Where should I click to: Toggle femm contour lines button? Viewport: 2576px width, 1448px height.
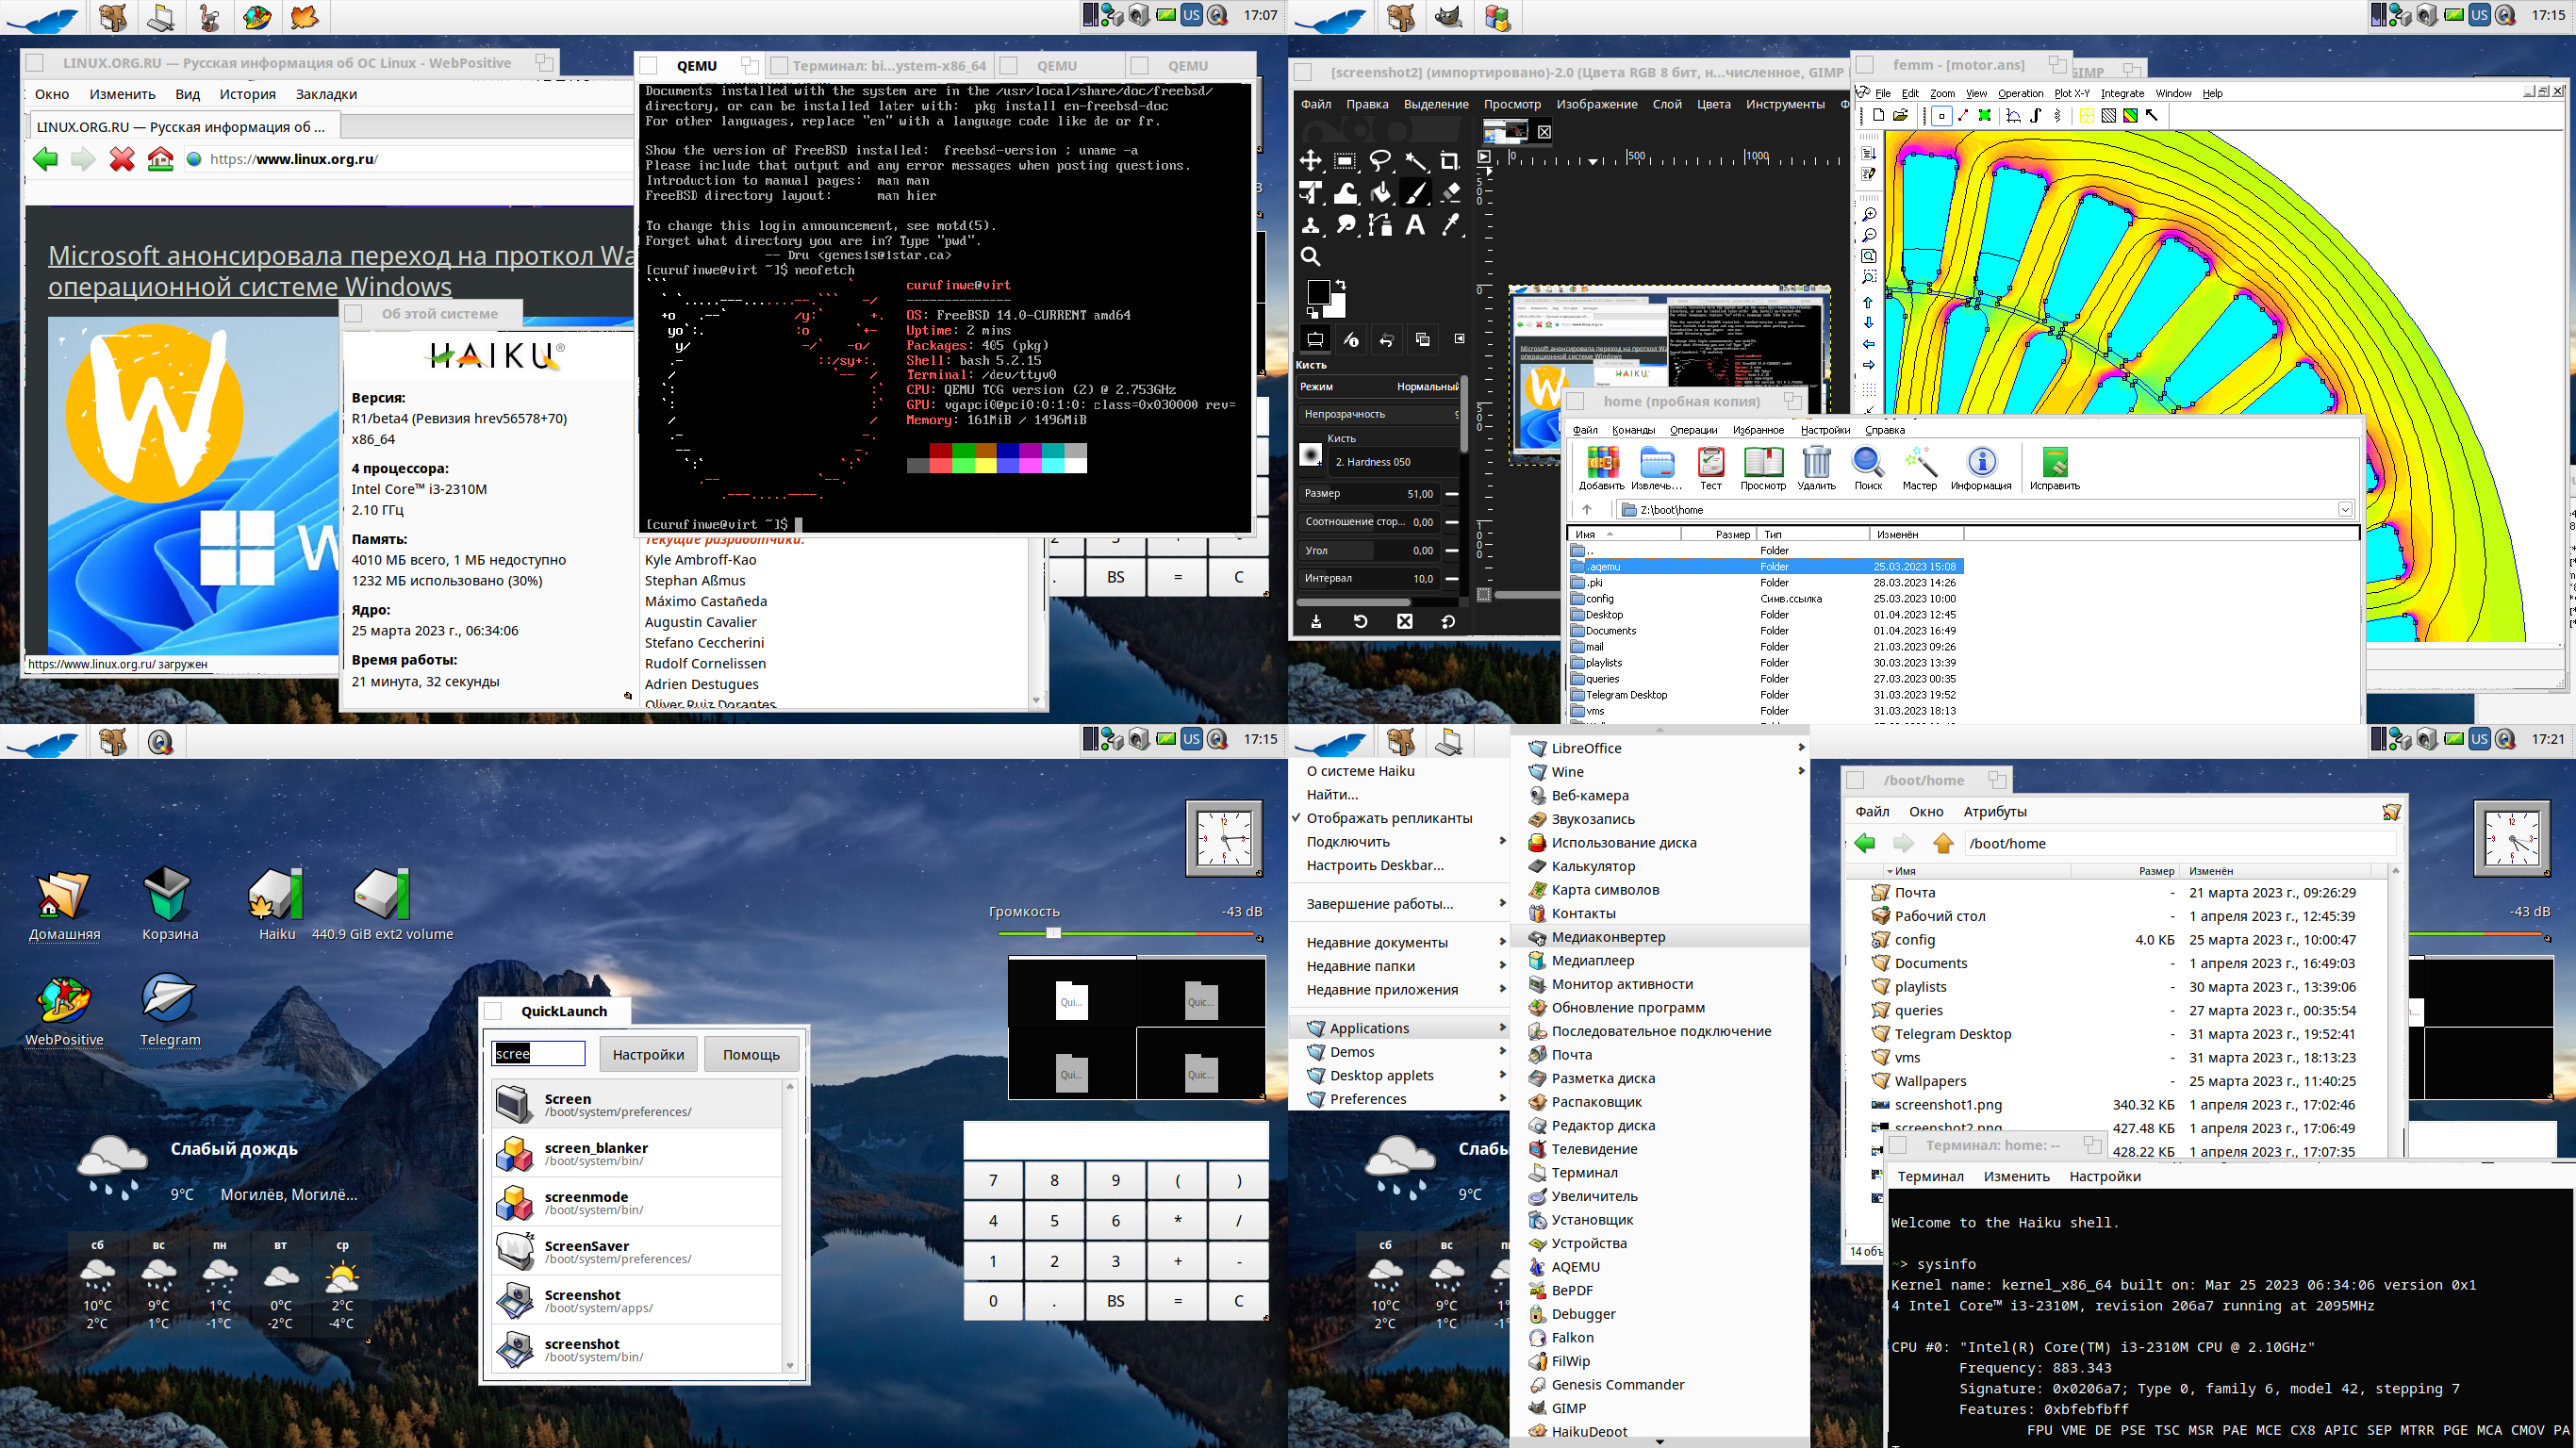2109,116
